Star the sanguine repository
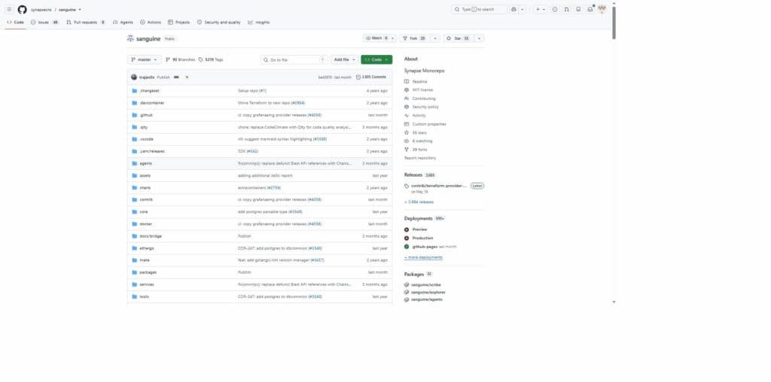The height and width of the screenshot is (382, 771). pos(458,38)
